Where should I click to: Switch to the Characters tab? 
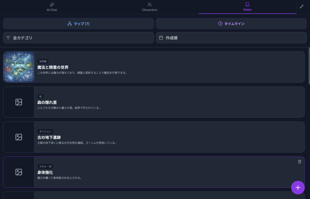click(150, 7)
